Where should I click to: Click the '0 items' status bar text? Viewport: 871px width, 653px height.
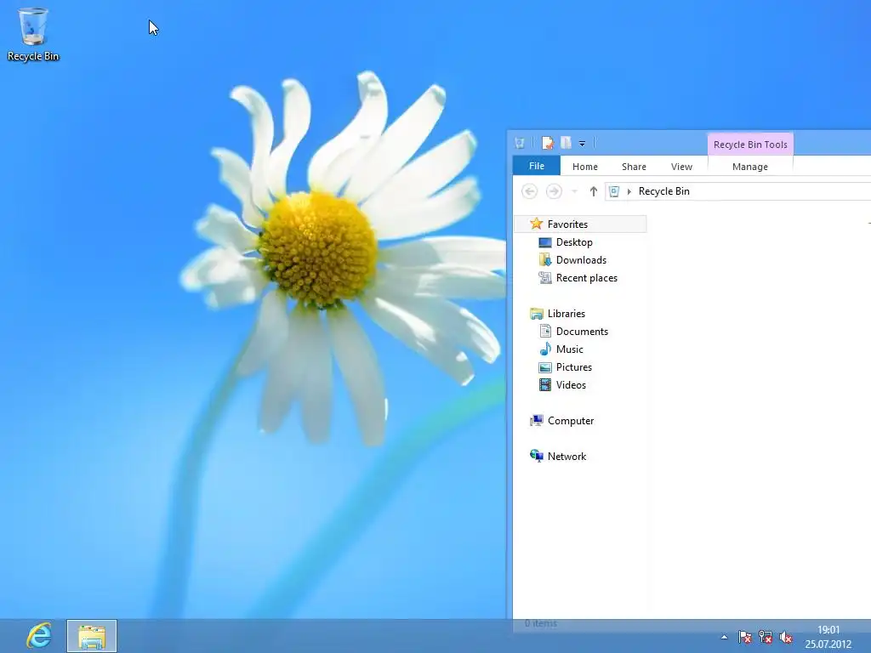540,623
